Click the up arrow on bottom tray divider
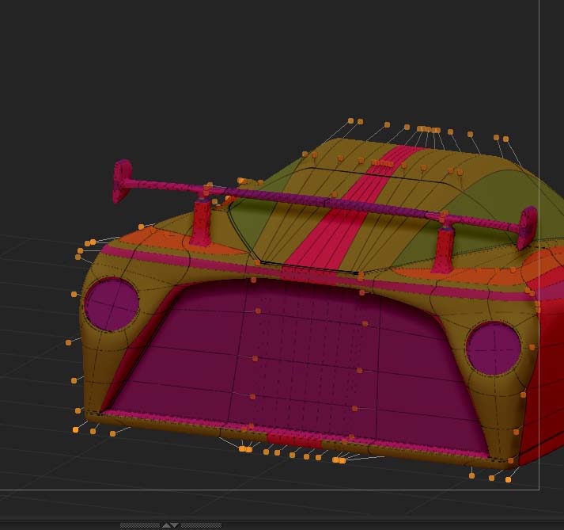Image resolution: width=564 pixels, height=530 pixels. click(x=166, y=525)
